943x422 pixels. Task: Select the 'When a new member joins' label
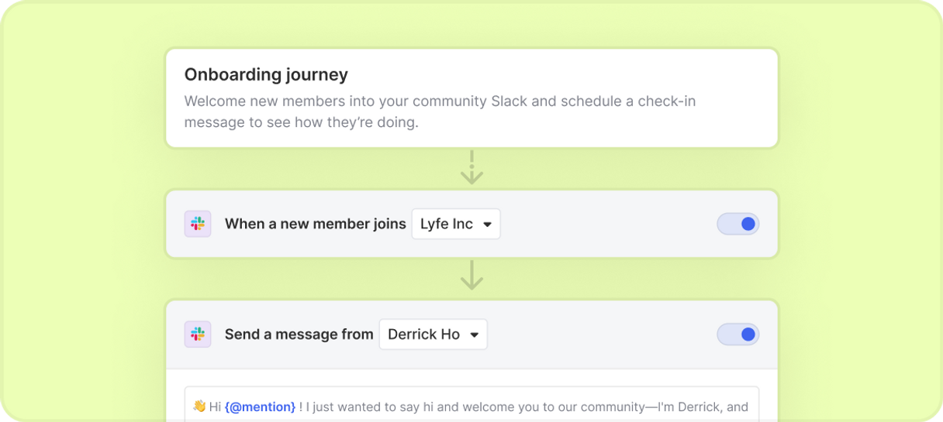pos(315,224)
